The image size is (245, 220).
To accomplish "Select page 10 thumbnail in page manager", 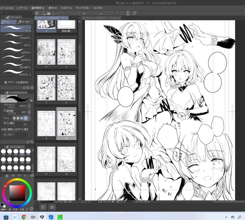I will 66,159.
